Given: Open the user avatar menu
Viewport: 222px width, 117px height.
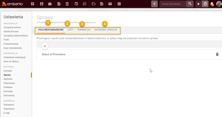Looking at the screenshot, I should tap(219, 4).
